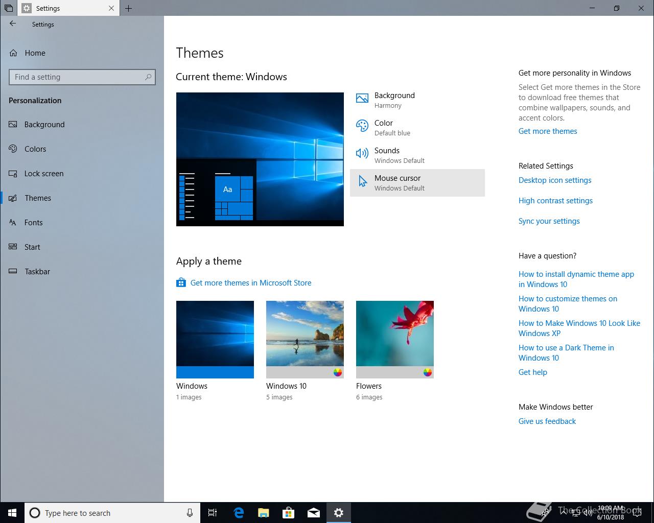Open the Windows Start button
The width and height of the screenshot is (654, 523).
12,513
